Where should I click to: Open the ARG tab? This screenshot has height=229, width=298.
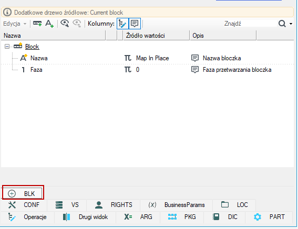coord(138,217)
